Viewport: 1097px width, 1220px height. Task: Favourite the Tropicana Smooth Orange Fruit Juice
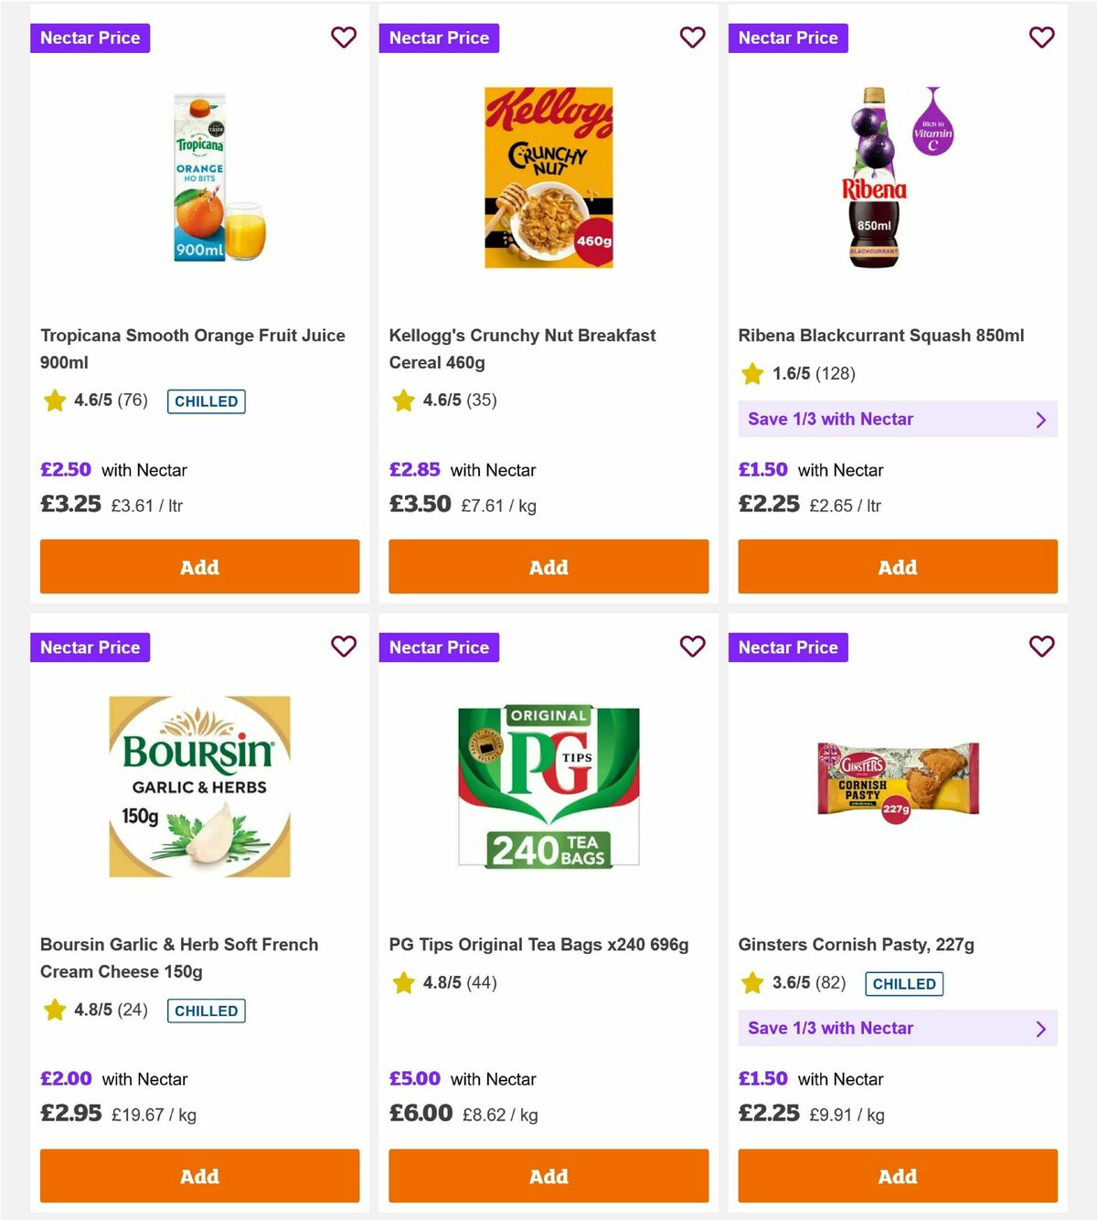coord(344,37)
